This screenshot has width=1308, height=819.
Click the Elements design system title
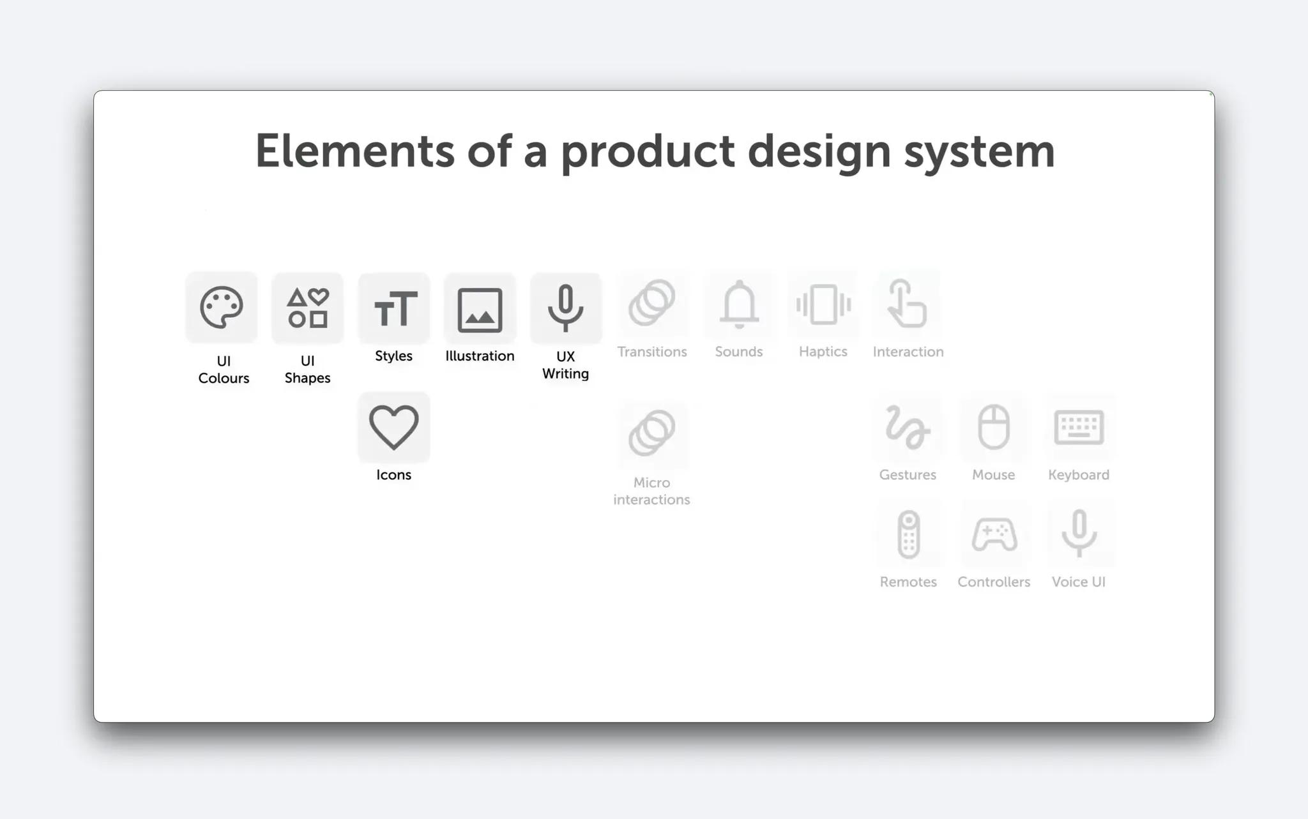(654, 150)
